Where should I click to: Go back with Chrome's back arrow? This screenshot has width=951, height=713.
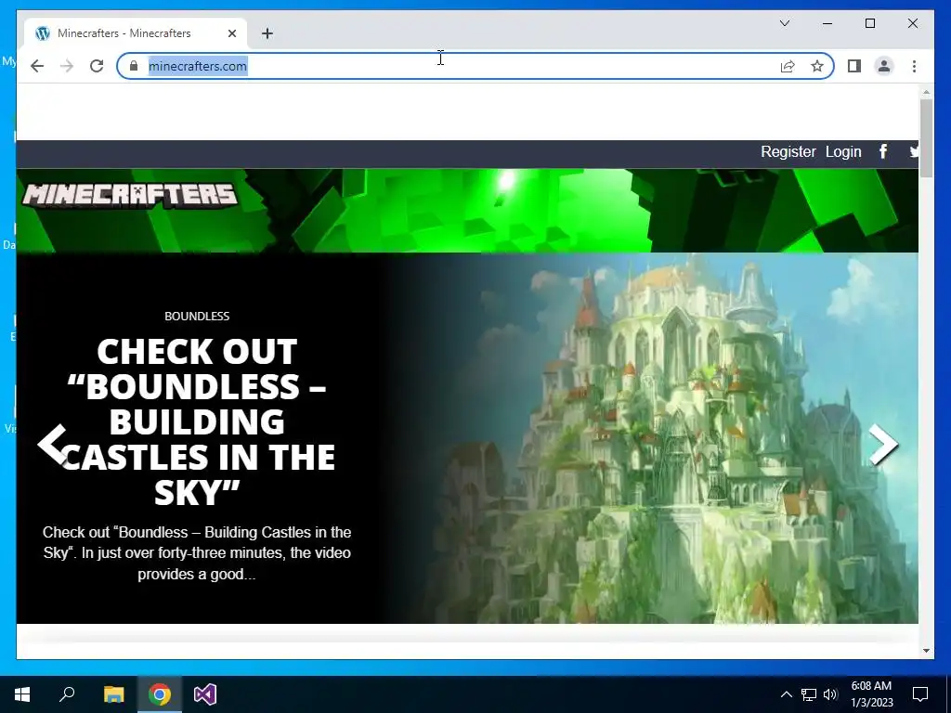pos(37,66)
